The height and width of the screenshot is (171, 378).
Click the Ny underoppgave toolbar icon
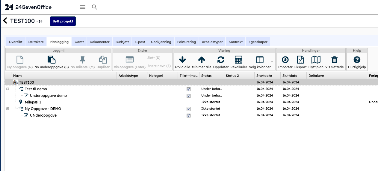[52, 60]
